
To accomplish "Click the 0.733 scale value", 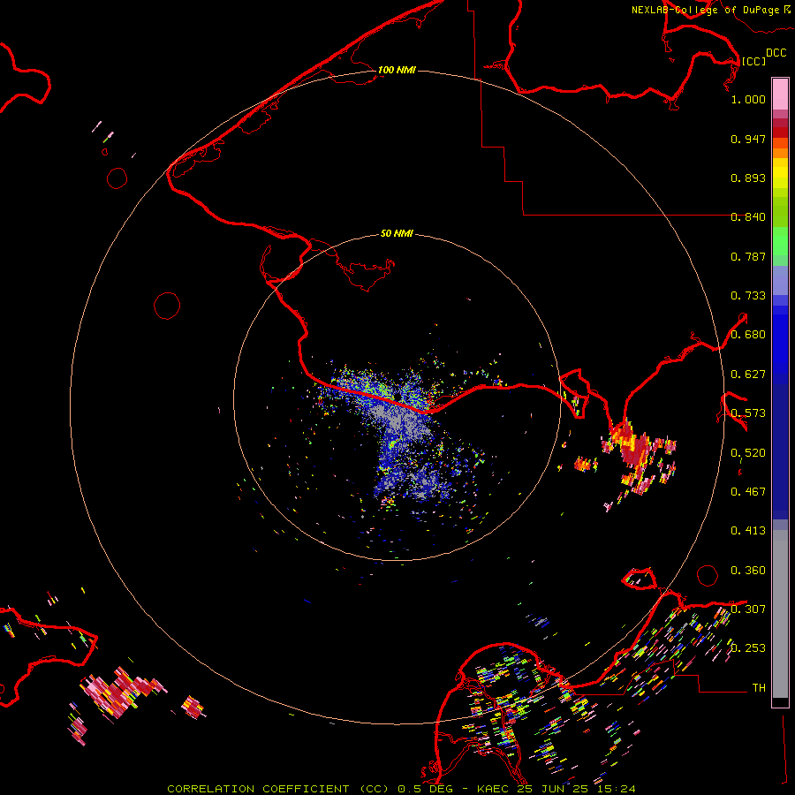I will tap(748, 296).
